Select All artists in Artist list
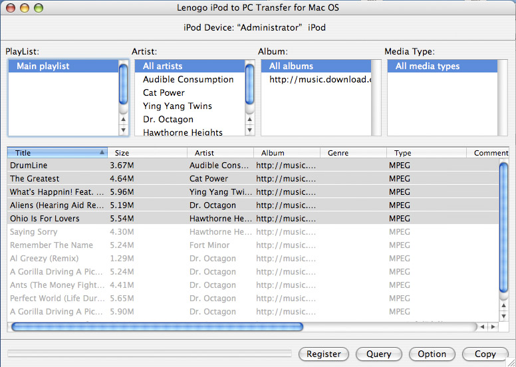The width and height of the screenshot is (516, 367). tap(190, 66)
